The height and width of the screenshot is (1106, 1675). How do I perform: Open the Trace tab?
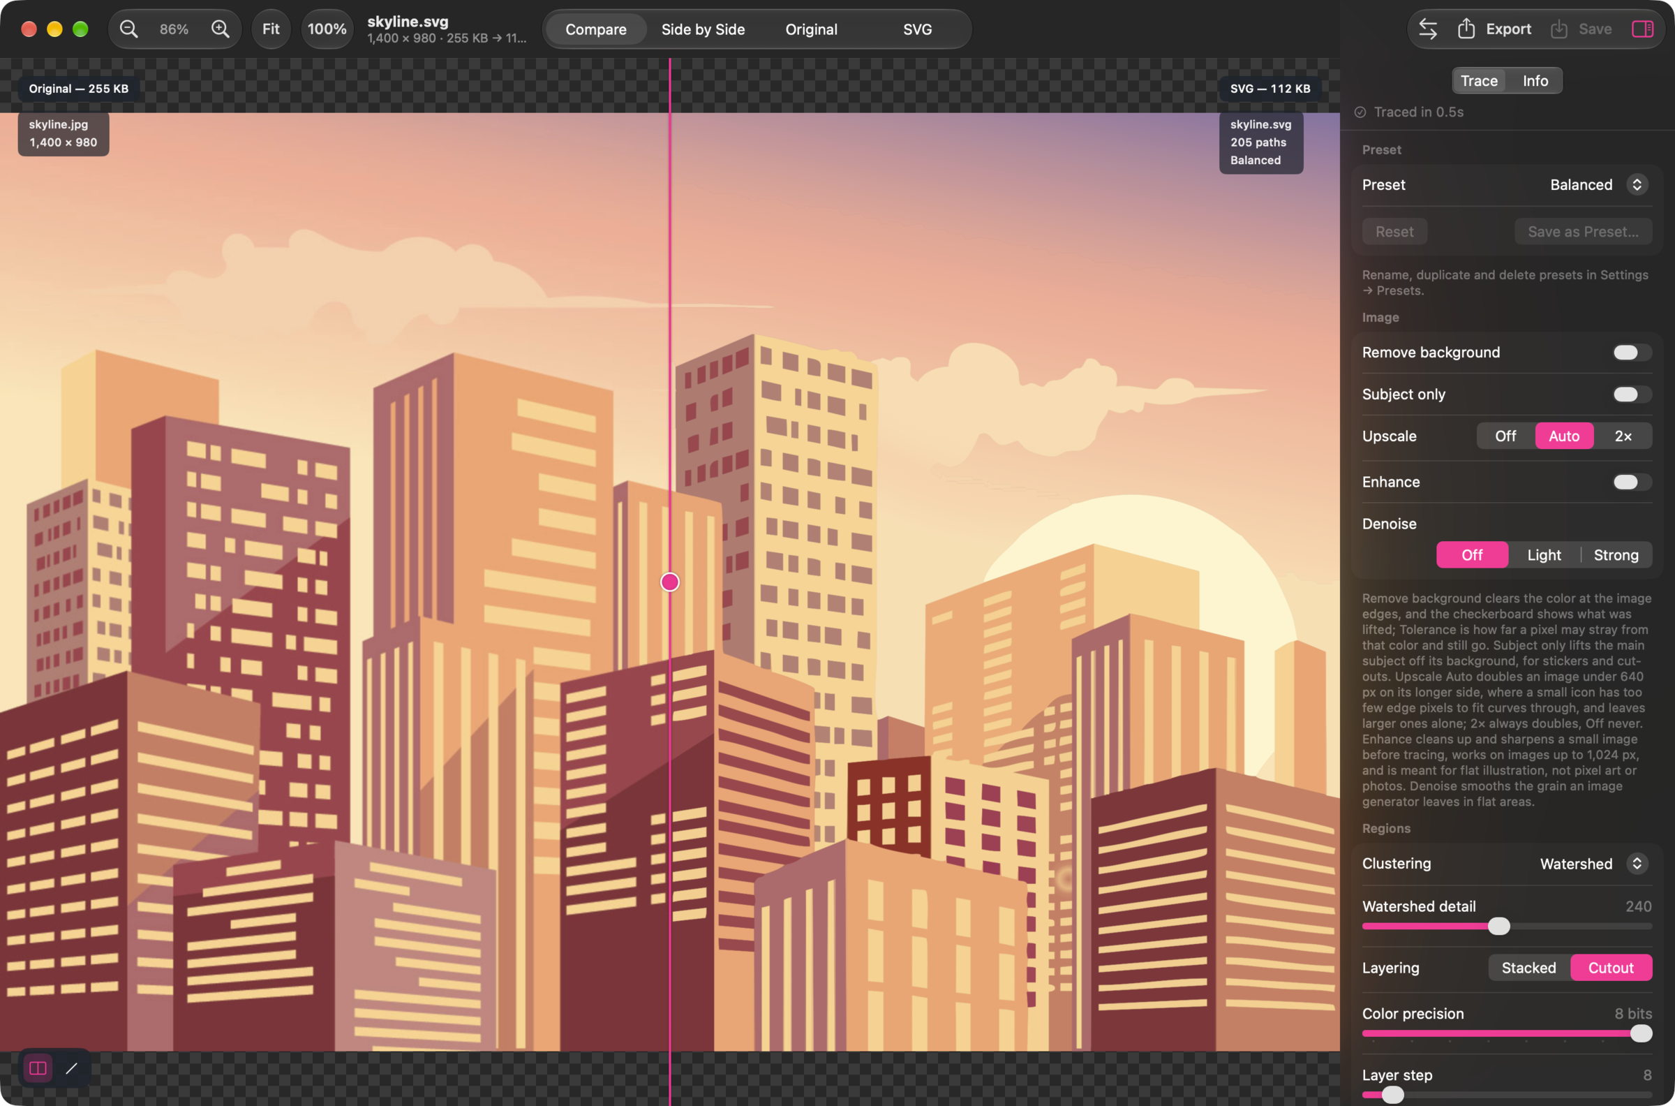coord(1478,80)
